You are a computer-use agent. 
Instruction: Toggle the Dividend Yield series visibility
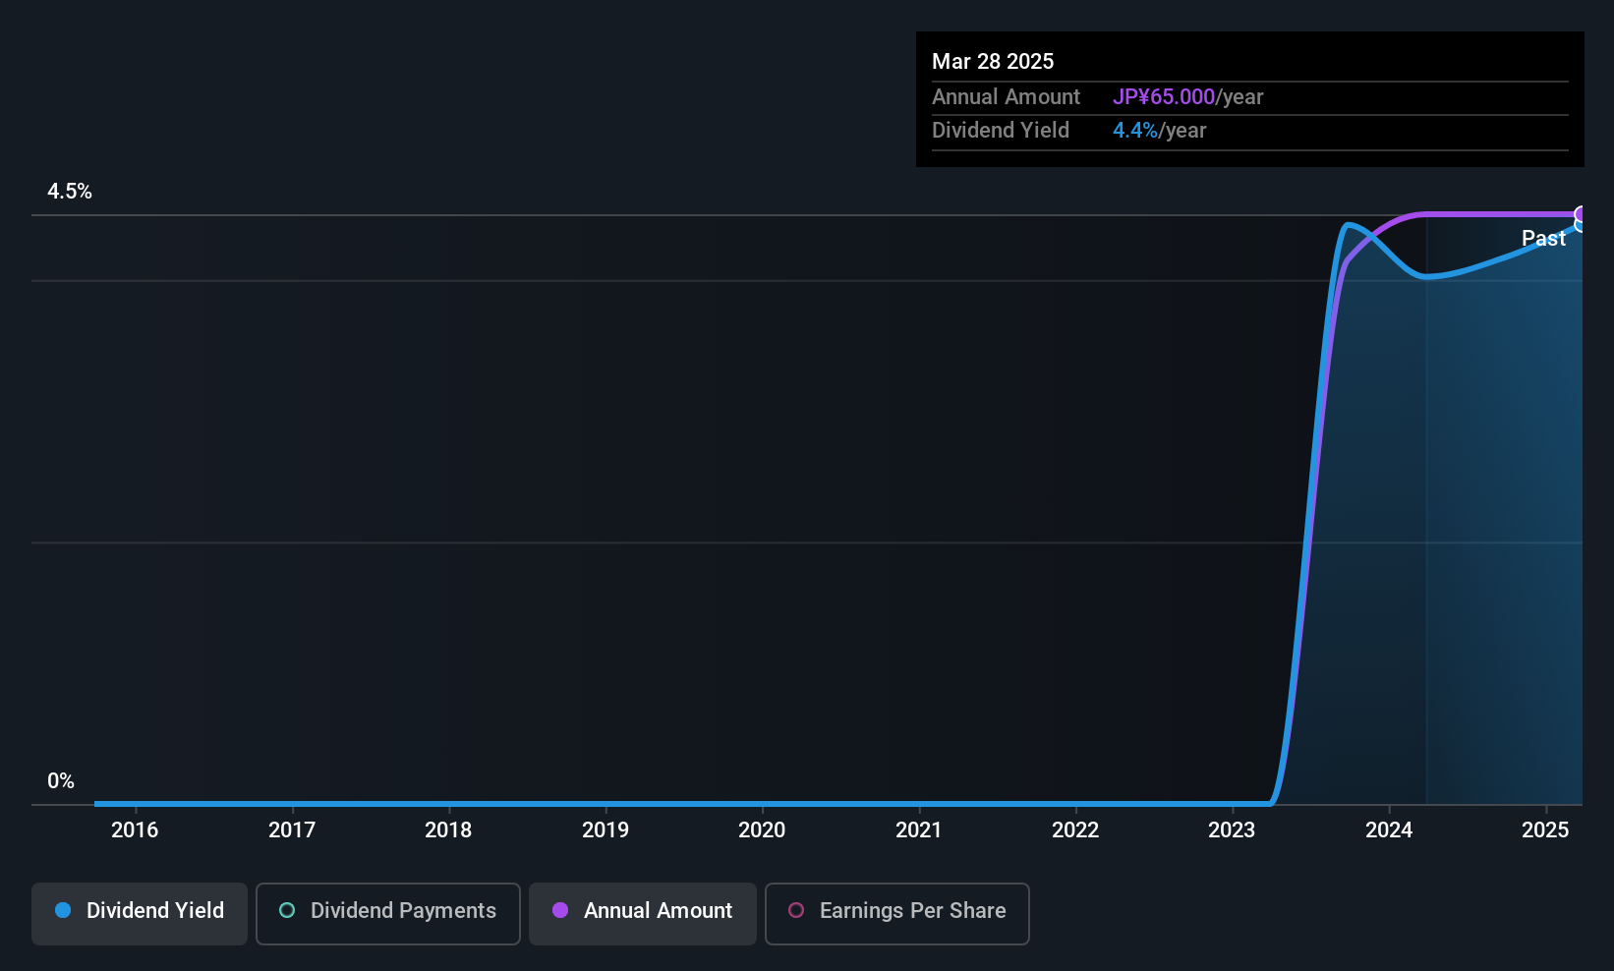[x=139, y=912]
